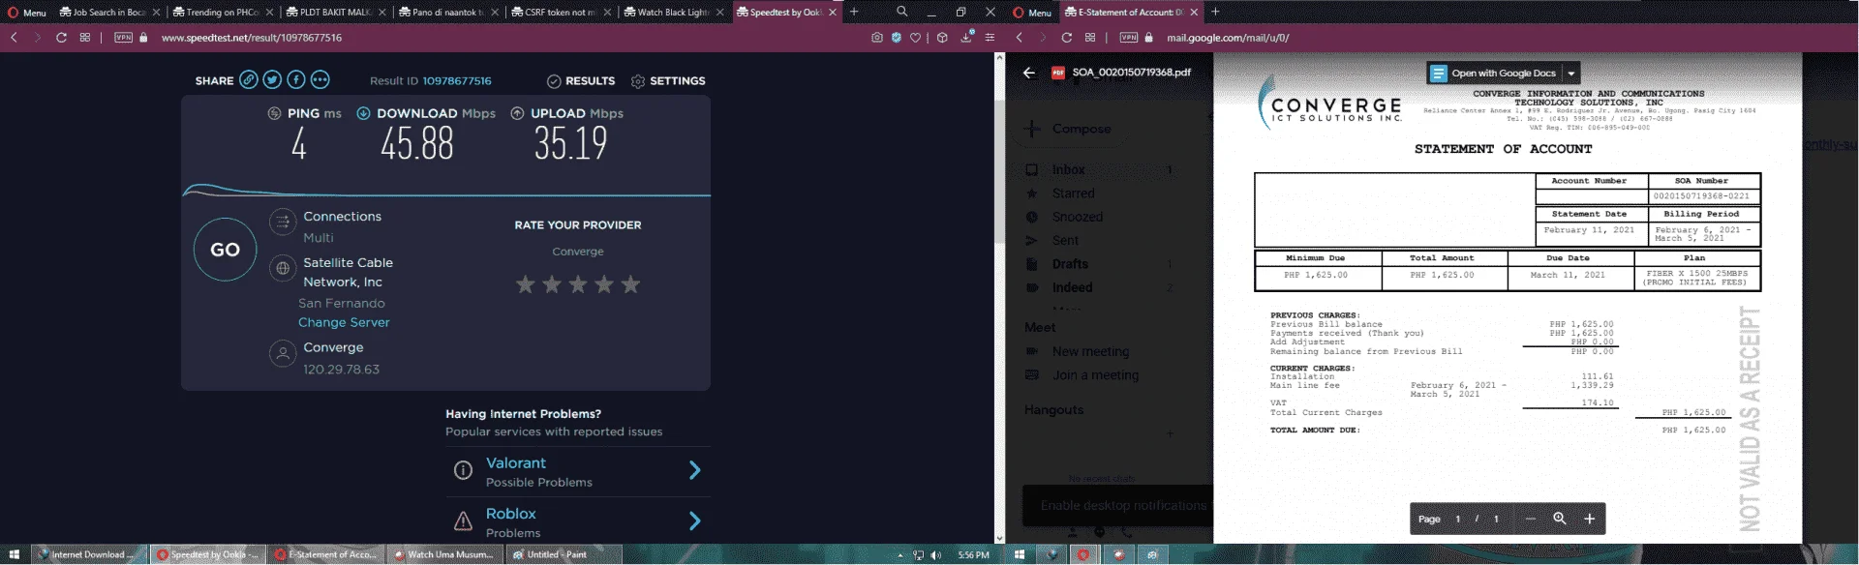Click the user icon beside Converge ISP
This screenshot has height=565, width=1859.
click(x=283, y=353)
